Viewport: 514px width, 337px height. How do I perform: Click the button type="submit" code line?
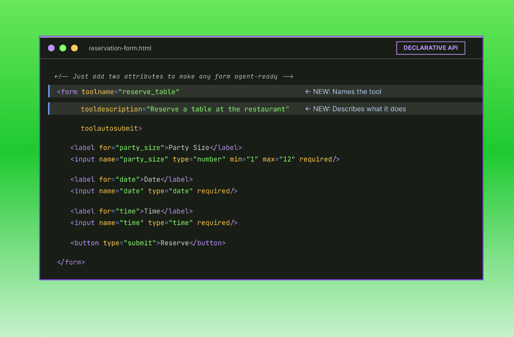[148, 243]
